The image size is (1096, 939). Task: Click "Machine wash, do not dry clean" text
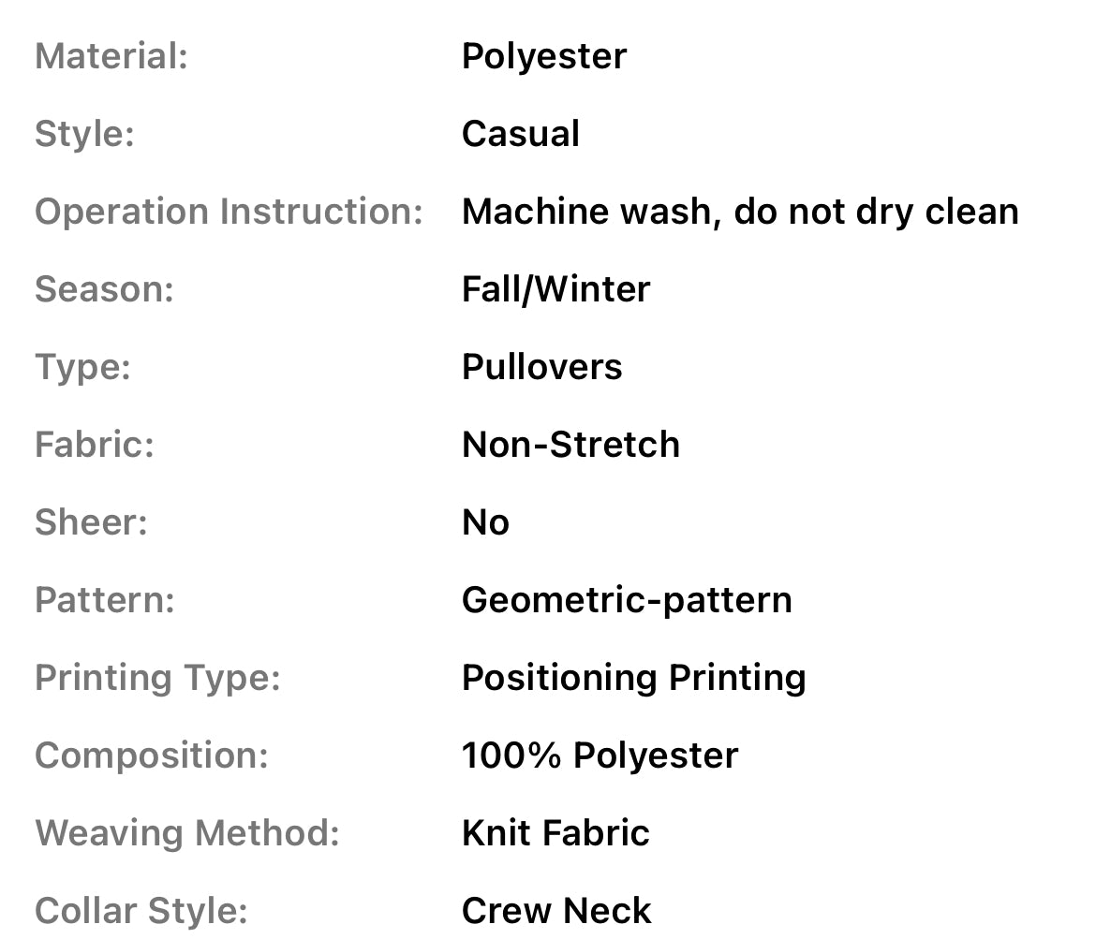(739, 212)
